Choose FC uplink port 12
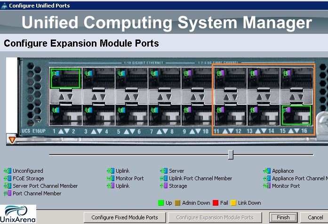This screenshot has height=224, width=328. 230,115
